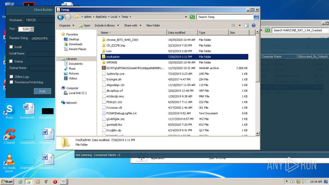The height and width of the screenshot is (185, 329).
Task: Open Skype from the desktop
Action: point(9,111)
